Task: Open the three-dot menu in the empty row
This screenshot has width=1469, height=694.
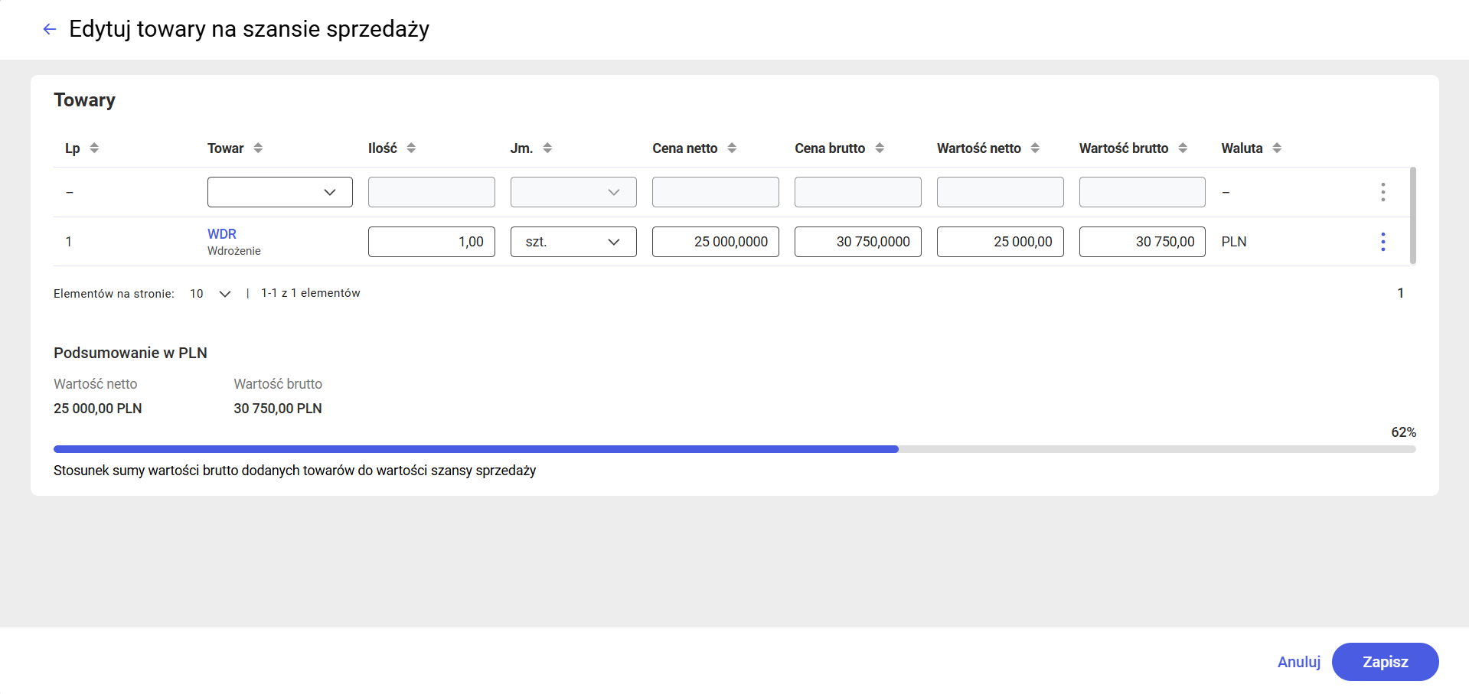Action: [x=1382, y=192]
